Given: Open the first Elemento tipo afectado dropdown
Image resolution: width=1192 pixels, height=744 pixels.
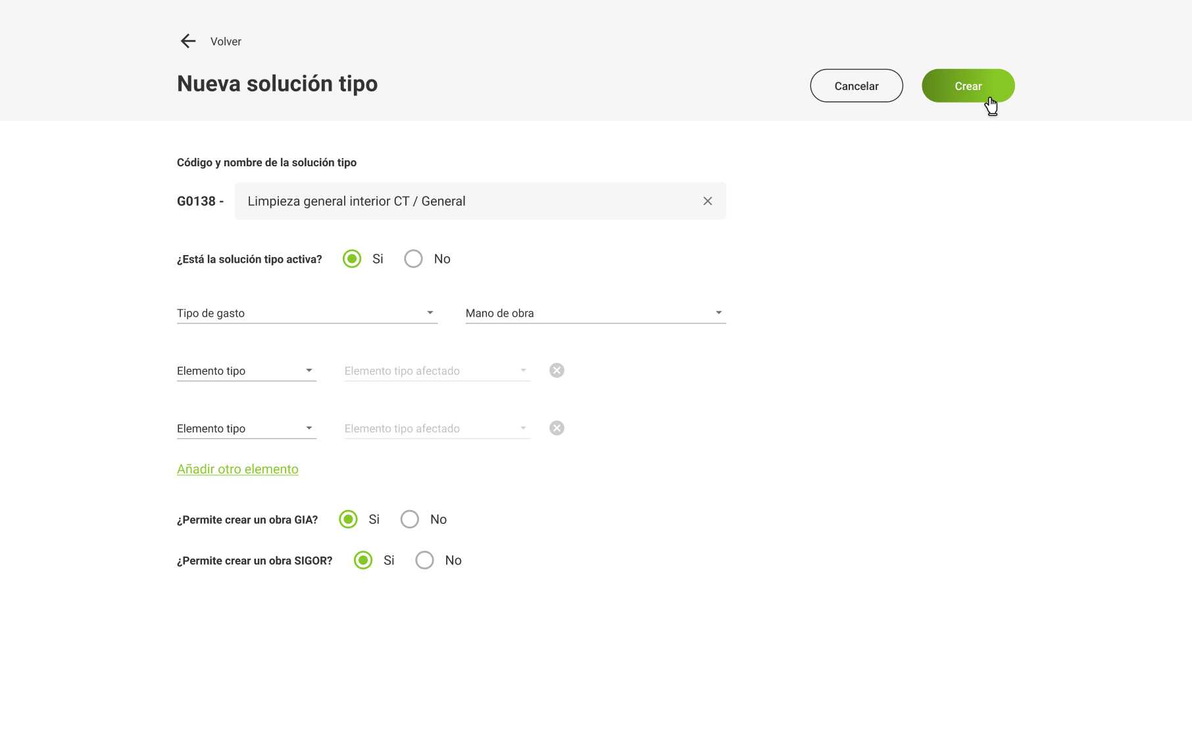Looking at the screenshot, I should 437,371.
